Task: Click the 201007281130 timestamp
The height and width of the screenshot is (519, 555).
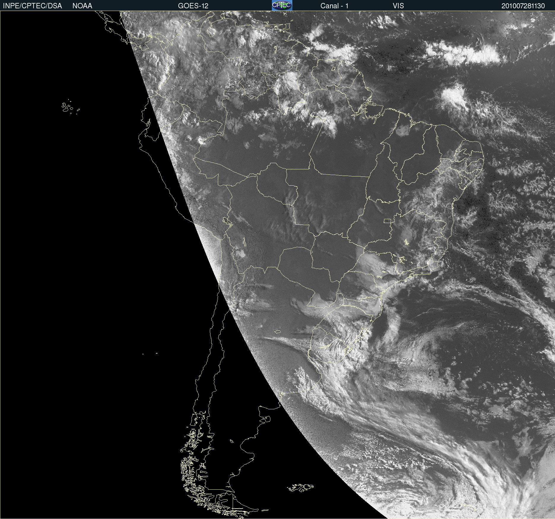Action: [x=523, y=6]
